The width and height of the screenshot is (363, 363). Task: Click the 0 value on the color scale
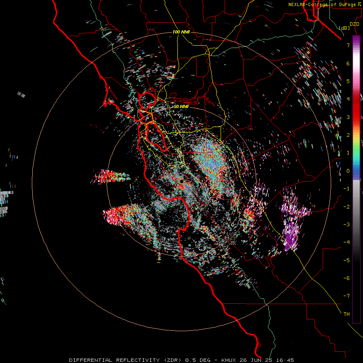[x=348, y=171]
